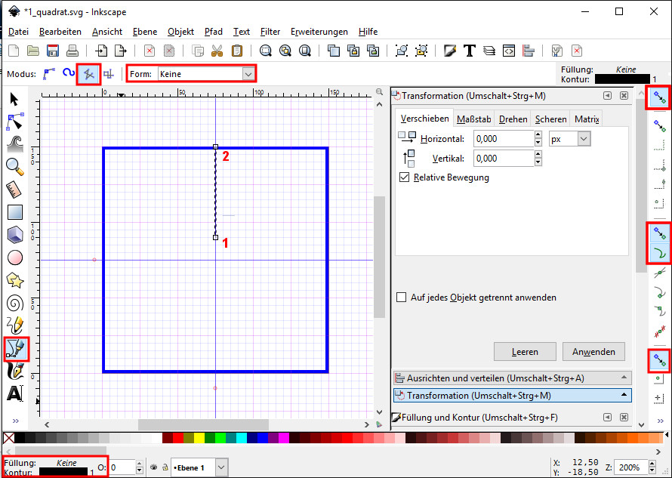Image resolution: width=672 pixels, height=478 pixels.
Task: Pick the yellow palette swatch
Action: pyautogui.click(x=199, y=438)
